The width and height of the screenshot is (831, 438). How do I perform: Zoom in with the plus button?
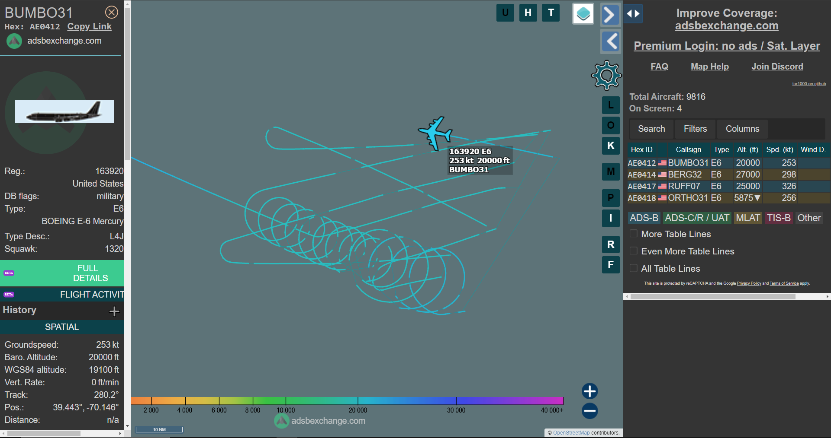tap(589, 391)
